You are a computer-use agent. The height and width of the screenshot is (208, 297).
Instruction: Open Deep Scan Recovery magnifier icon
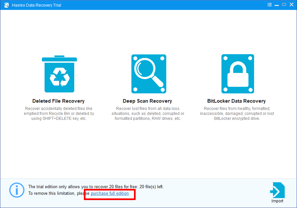click(149, 74)
